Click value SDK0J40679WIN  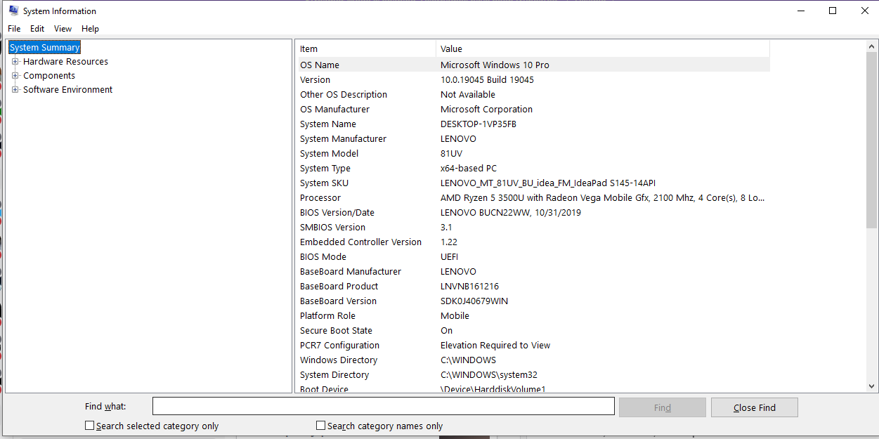click(474, 301)
